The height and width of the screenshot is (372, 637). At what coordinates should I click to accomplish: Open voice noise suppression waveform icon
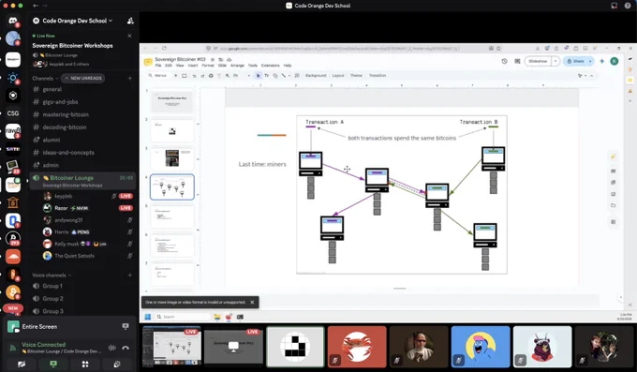click(112, 348)
